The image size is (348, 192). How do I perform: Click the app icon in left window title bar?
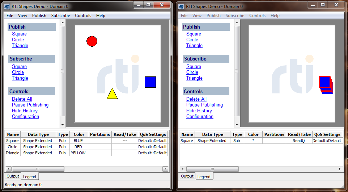(x=7, y=7)
